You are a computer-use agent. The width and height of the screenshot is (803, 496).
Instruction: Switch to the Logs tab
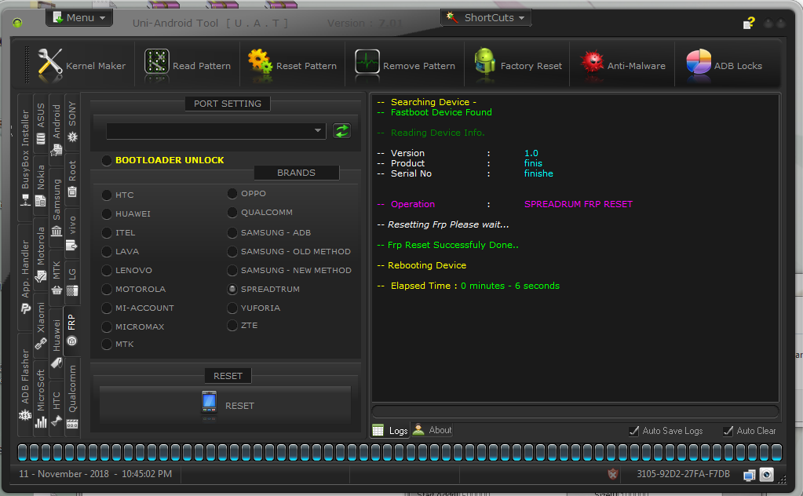(x=391, y=431)
